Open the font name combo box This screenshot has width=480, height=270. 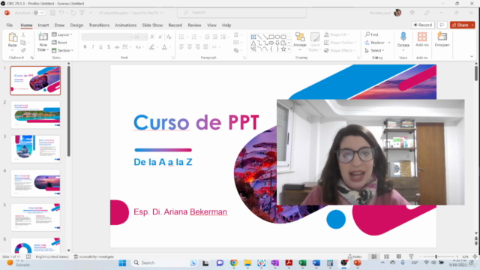click(107, 37)
